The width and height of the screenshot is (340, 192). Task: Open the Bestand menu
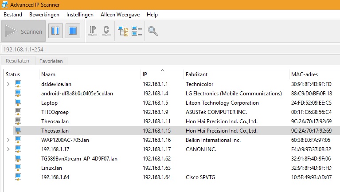pyautogui.click(x=13, y=15)
